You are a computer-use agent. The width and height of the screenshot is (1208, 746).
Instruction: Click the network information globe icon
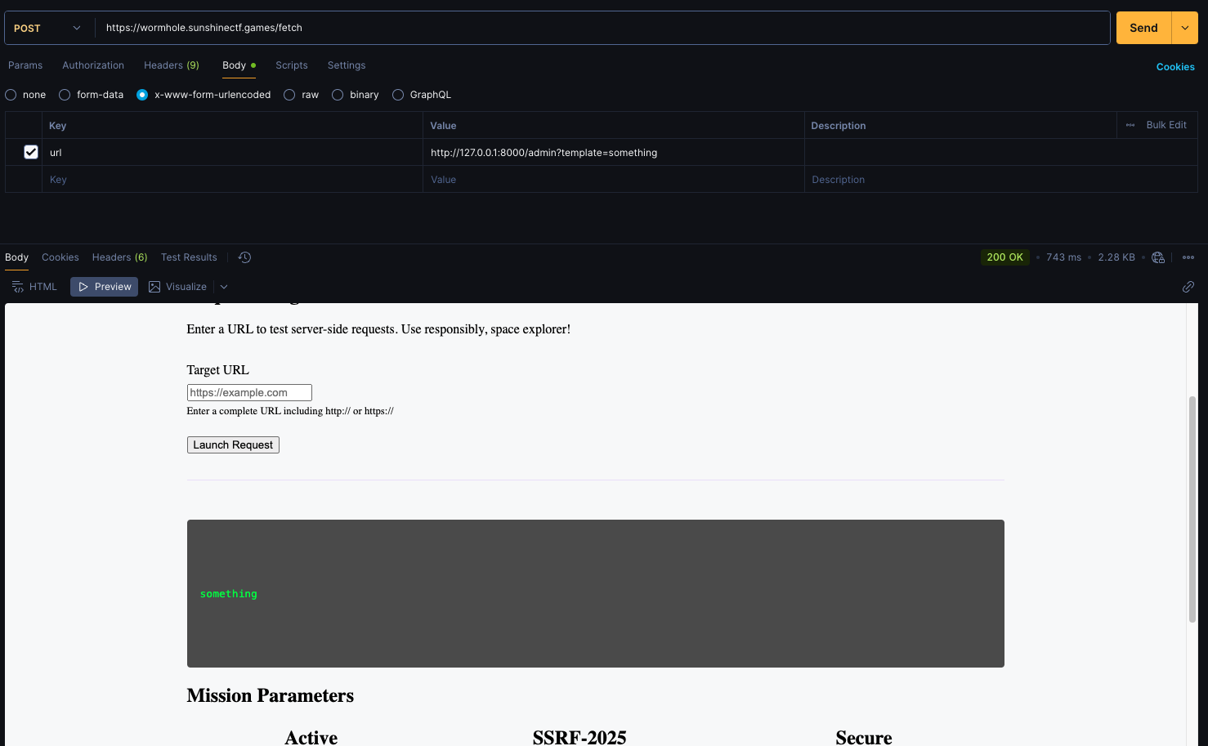point(1157,257)
